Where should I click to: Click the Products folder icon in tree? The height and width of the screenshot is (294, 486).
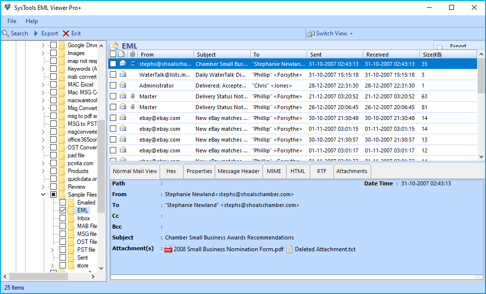62,171
